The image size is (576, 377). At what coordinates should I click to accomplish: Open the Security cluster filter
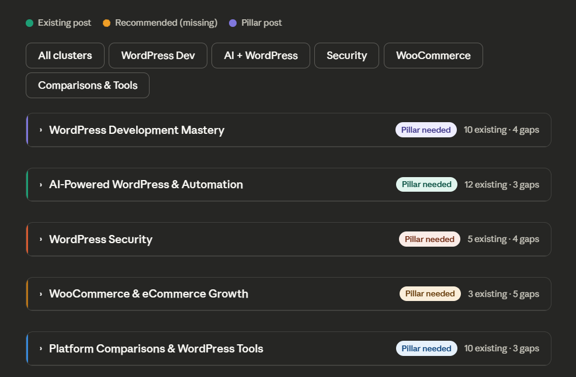coord(346,55)
